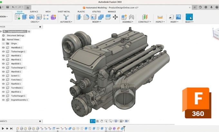The image size is (219, 132).
Task: Step the timeline forward one feature
Action: coord(7,128)
